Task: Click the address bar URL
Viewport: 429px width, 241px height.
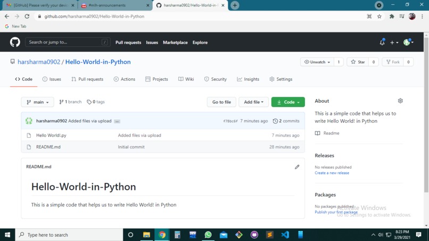Action: pyautogui.click(x=94, y=16)
